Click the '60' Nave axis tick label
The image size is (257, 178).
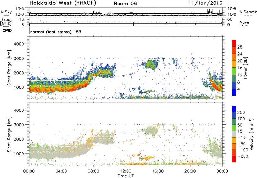230,19
